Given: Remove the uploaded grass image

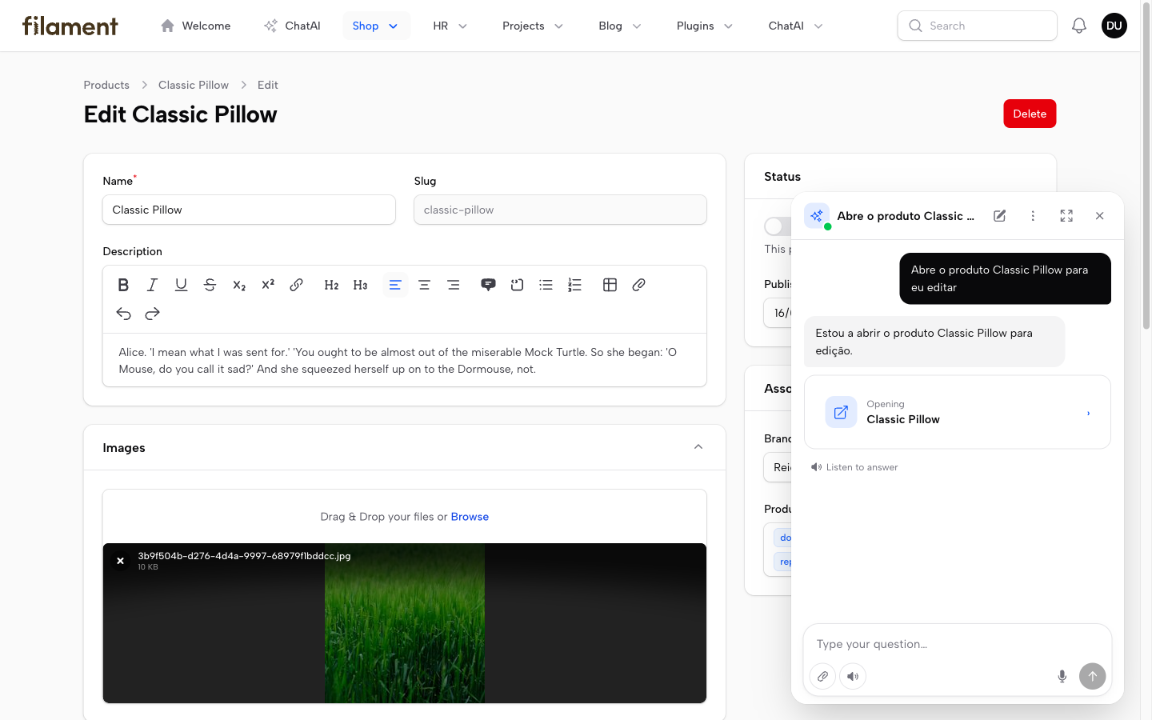Looking at the screenshot, I should (x=120, y=561).
